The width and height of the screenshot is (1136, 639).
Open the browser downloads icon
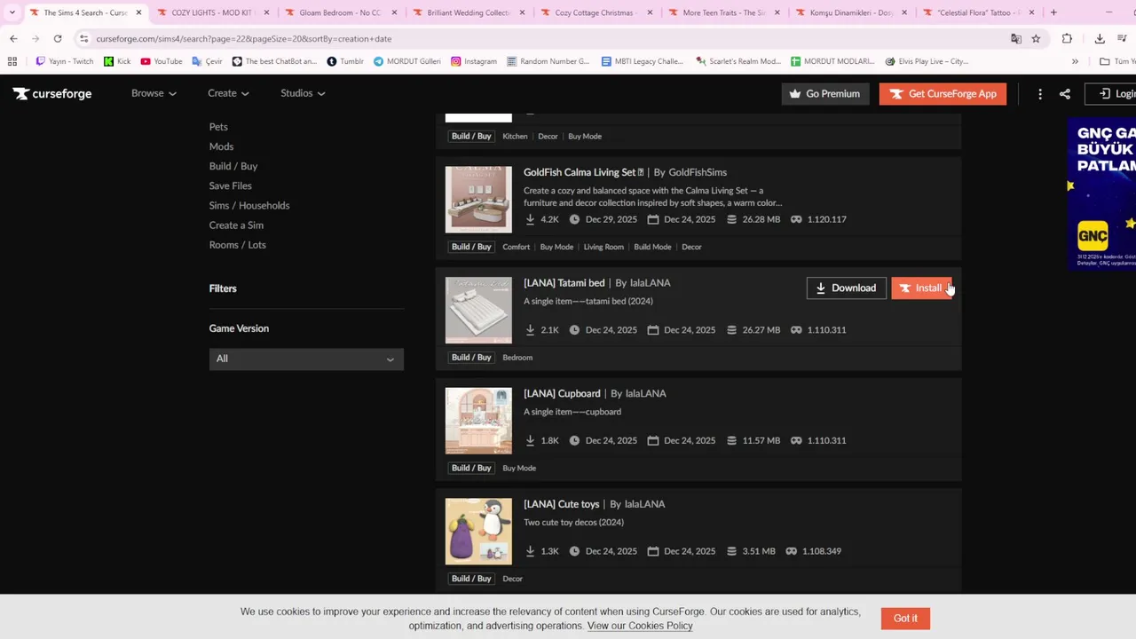(x=1100, y=39)
